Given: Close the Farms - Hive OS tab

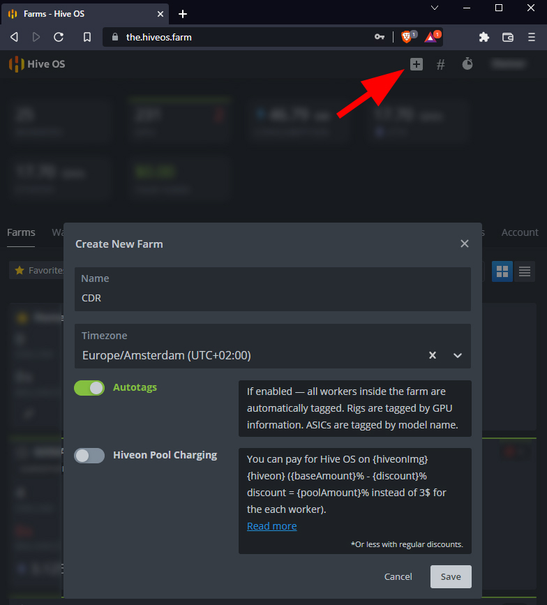Looking at the screenshot, I should pos(160,14).
